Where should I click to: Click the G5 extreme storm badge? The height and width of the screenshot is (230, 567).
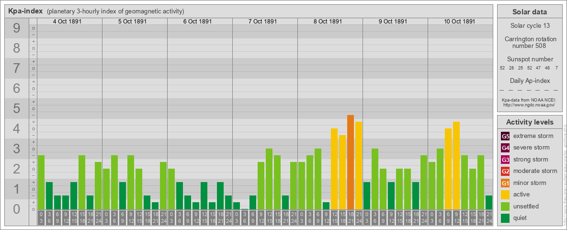click(505, 137)
